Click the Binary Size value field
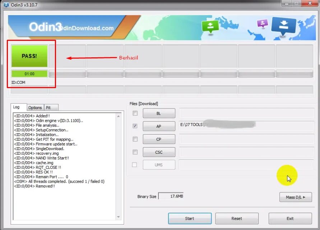This screenshot has height=230, width=320. [x=171, y=196]
